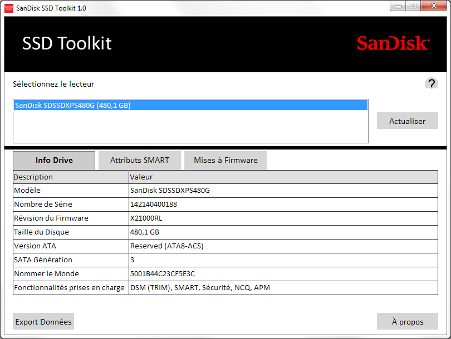451x339 pixels.
Task: Select SanDisk SDSSDXPS480G drive in list
Action: point(190,106)
